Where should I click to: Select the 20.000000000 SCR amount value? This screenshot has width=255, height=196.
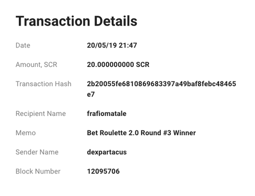click(x=118, y=65)
